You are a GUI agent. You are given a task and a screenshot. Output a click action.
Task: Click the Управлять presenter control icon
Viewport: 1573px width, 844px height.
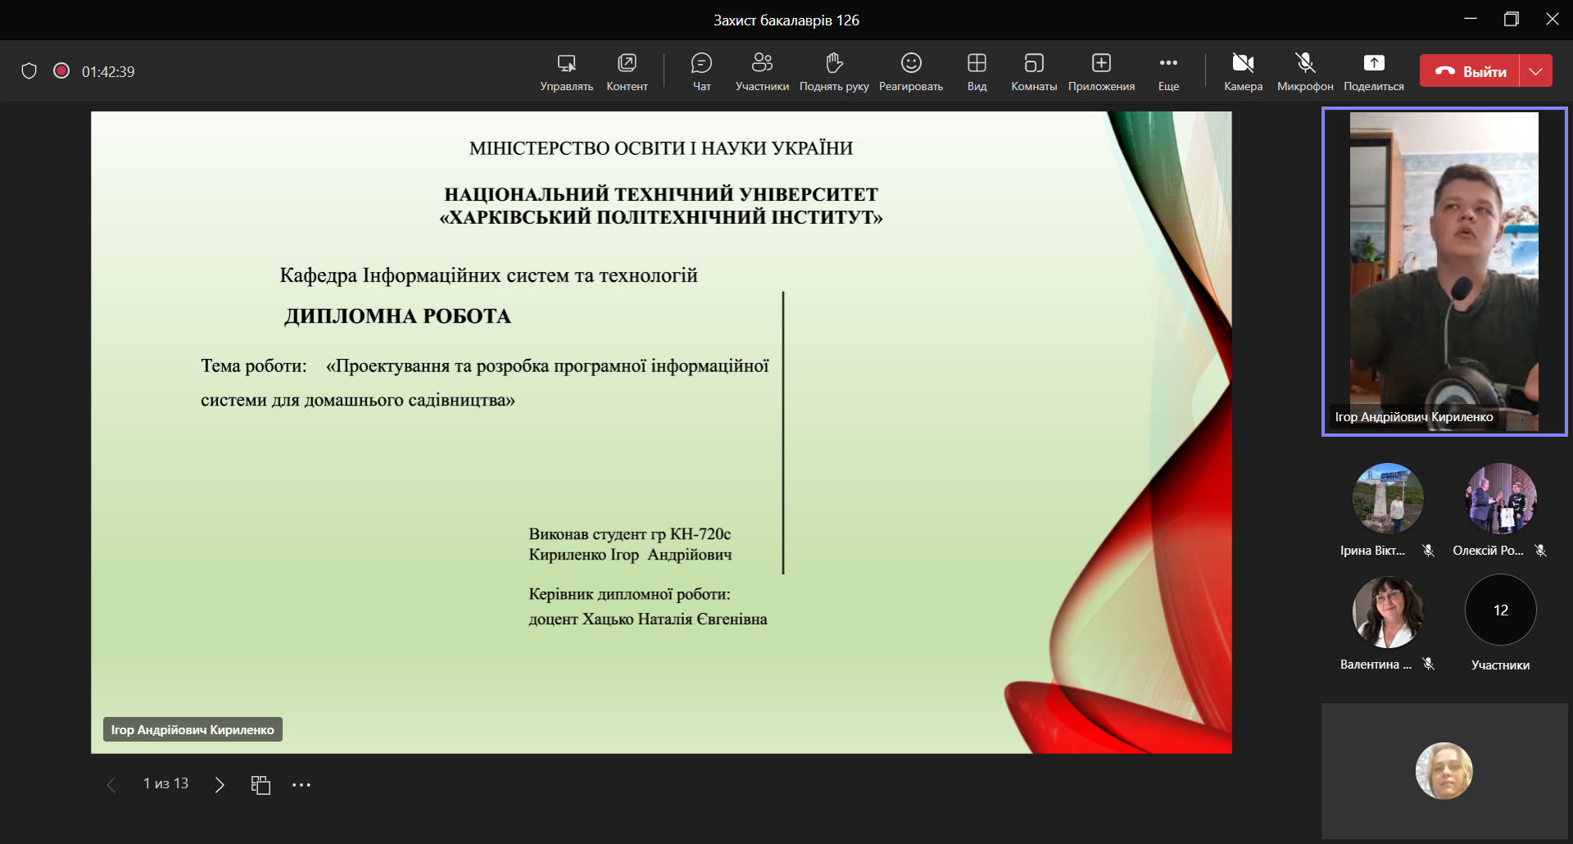566,71
